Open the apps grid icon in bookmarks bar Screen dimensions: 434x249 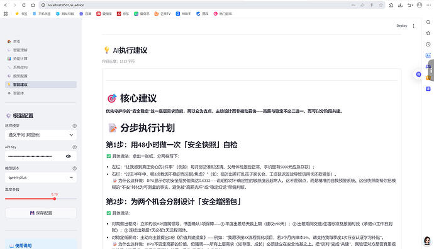6,14
